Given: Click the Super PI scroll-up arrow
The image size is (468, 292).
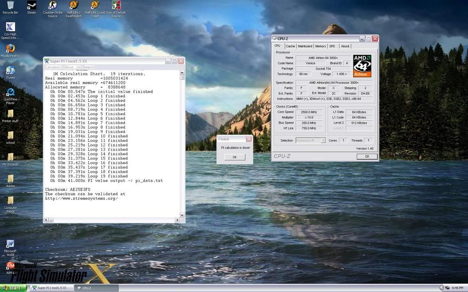Looking at the screenshot, I should (182, 73).
